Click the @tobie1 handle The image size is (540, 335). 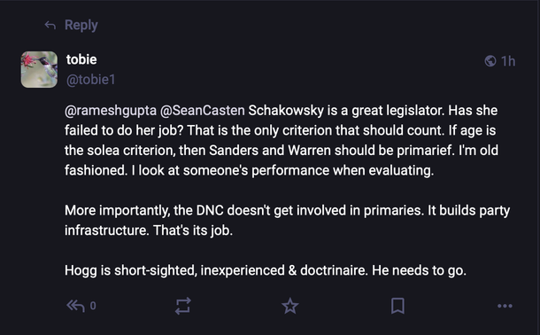click(x=91, y=80)
